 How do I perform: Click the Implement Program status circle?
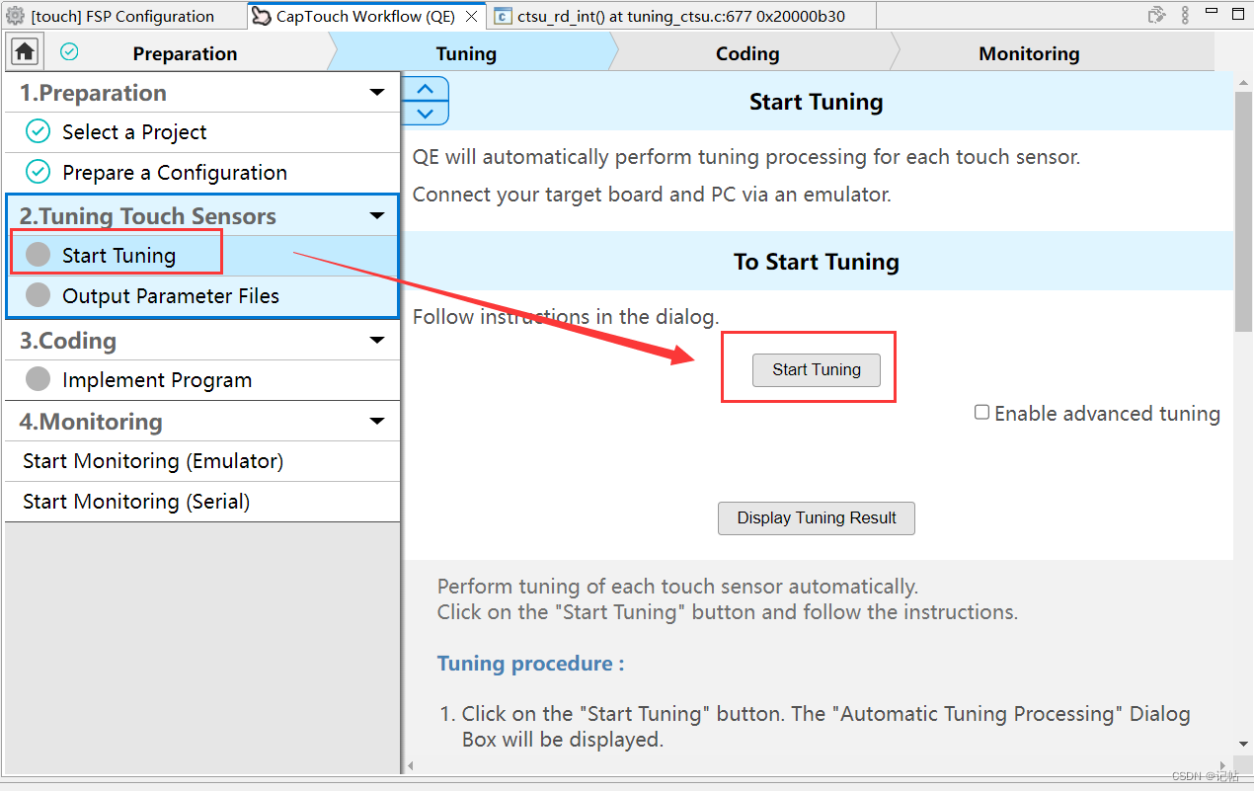coord(38,379)
